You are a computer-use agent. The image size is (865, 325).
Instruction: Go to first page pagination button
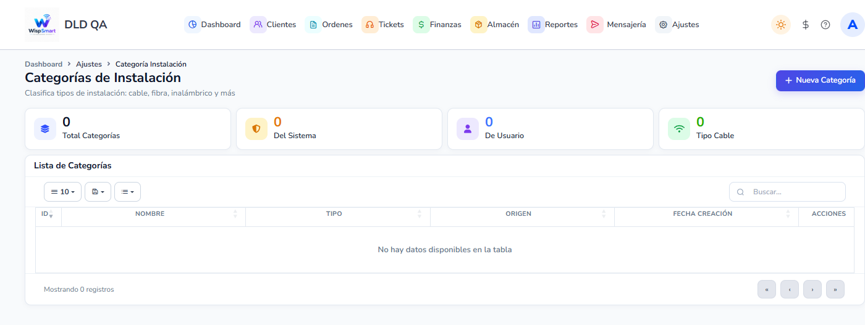[767, 289]
